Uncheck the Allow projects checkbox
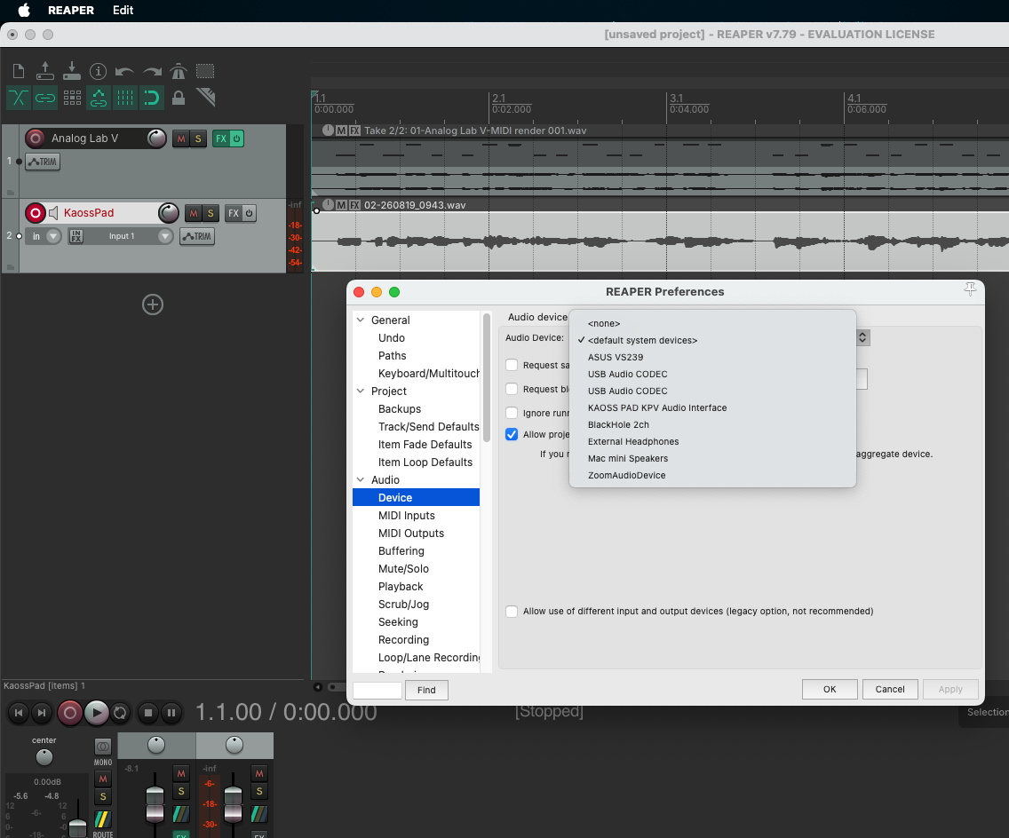 pyautogui.click(x=512, y=434)
